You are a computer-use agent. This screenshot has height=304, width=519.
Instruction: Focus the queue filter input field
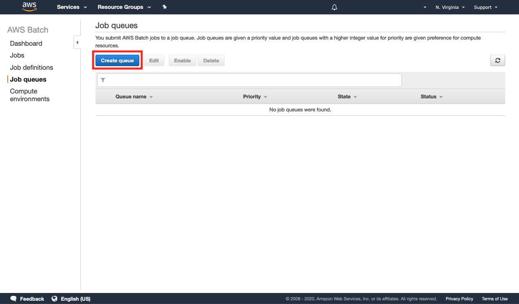coord(249,80)
